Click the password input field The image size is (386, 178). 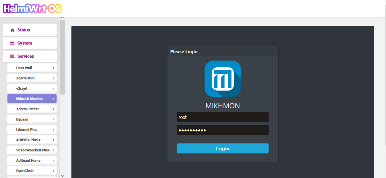[x=223, y=130]
